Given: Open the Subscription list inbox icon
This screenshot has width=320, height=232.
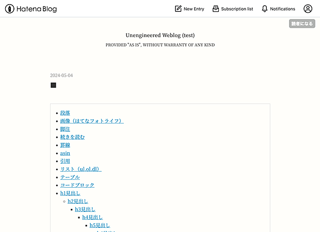Looking at the screenshot, I should point(216,9).
